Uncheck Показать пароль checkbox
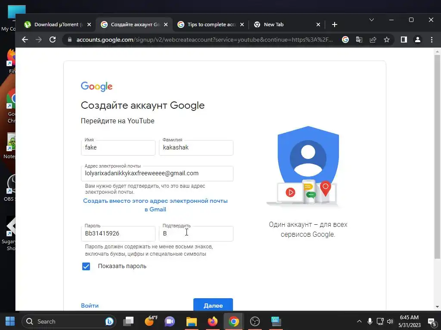Screen dimensions: 441x330 click(x=86, y=266)
